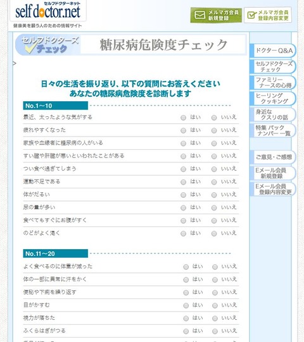Select はい for 最近、太ったような気がする

(x=183, y=118)
